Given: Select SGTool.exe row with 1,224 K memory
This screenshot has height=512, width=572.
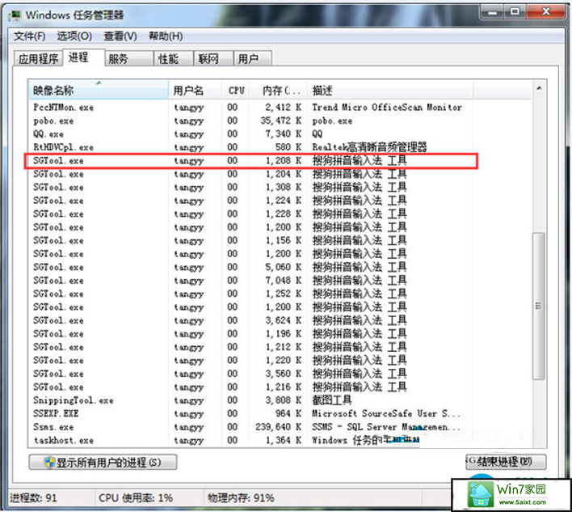Looking at the screenshot, I should (250, 201).
